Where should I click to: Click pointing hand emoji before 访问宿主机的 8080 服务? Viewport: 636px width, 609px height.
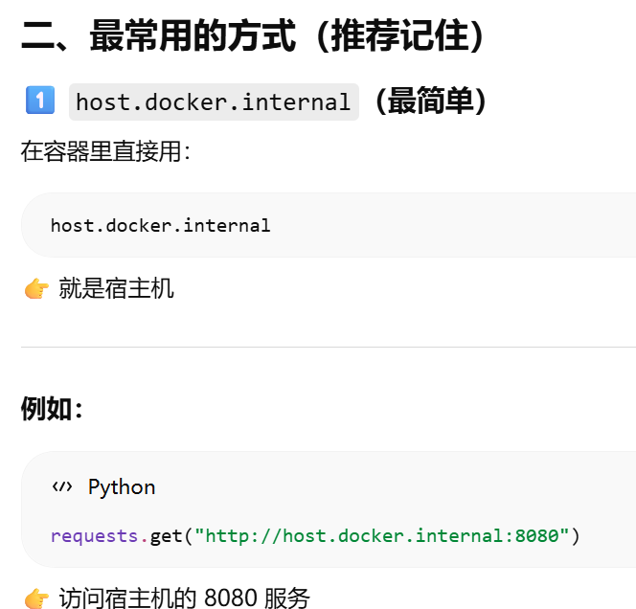[36, 598]
